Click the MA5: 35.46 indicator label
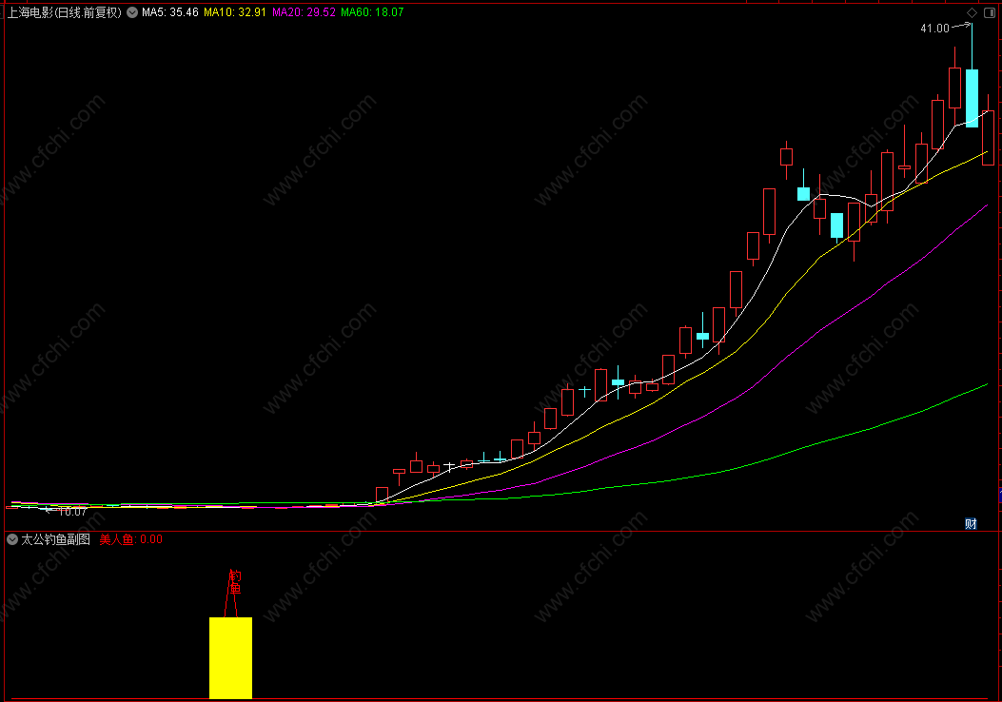The width and height of the screenshot is (1002, 702). coord(170,12)
